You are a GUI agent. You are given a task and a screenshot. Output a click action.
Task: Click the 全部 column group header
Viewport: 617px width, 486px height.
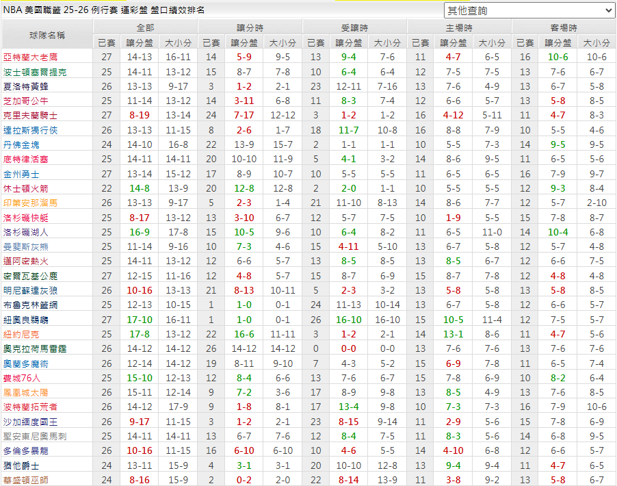(145, 27)
